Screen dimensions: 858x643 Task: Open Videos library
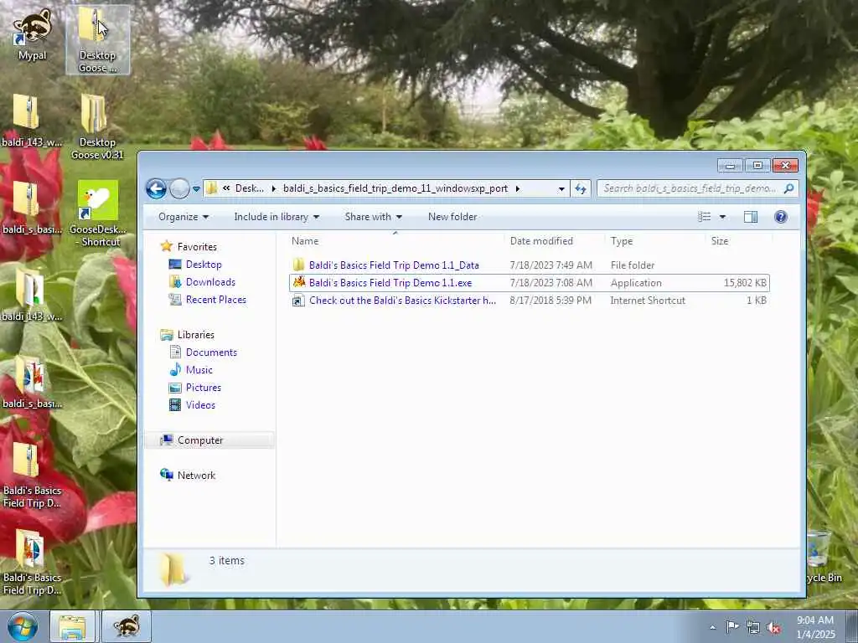click(192, 404)
